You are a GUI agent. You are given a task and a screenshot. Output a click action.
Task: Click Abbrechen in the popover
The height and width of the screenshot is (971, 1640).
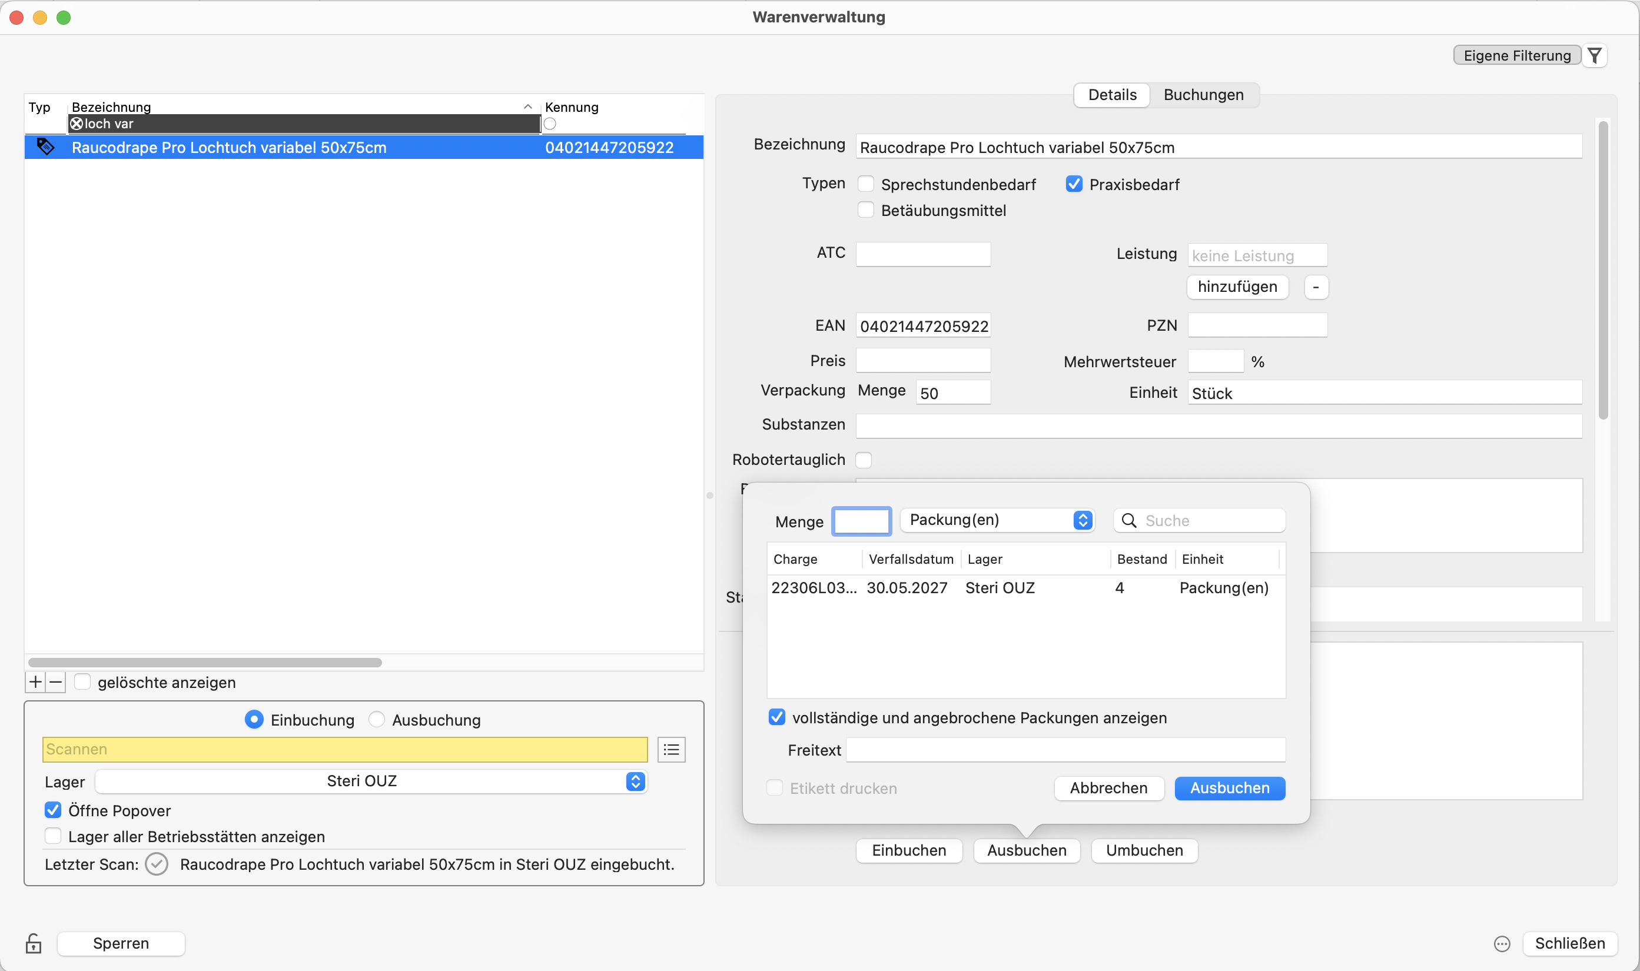pos(1108,788)
